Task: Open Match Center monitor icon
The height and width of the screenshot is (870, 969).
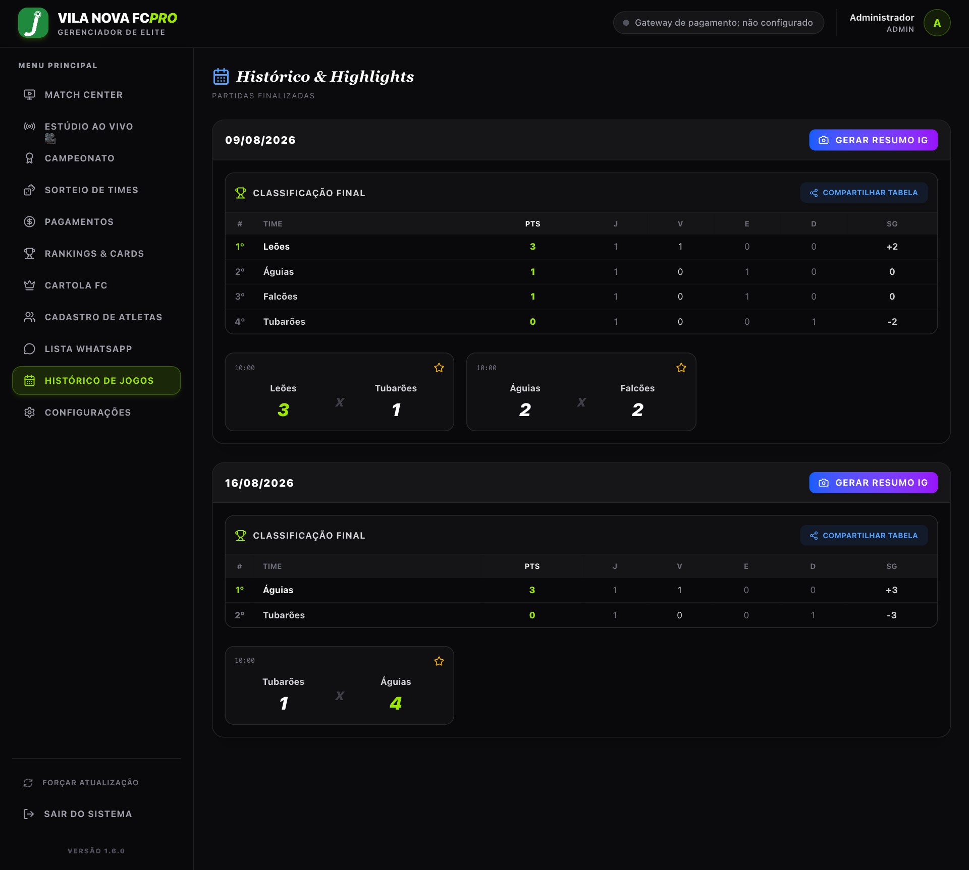Action: (x=29, y=95)
